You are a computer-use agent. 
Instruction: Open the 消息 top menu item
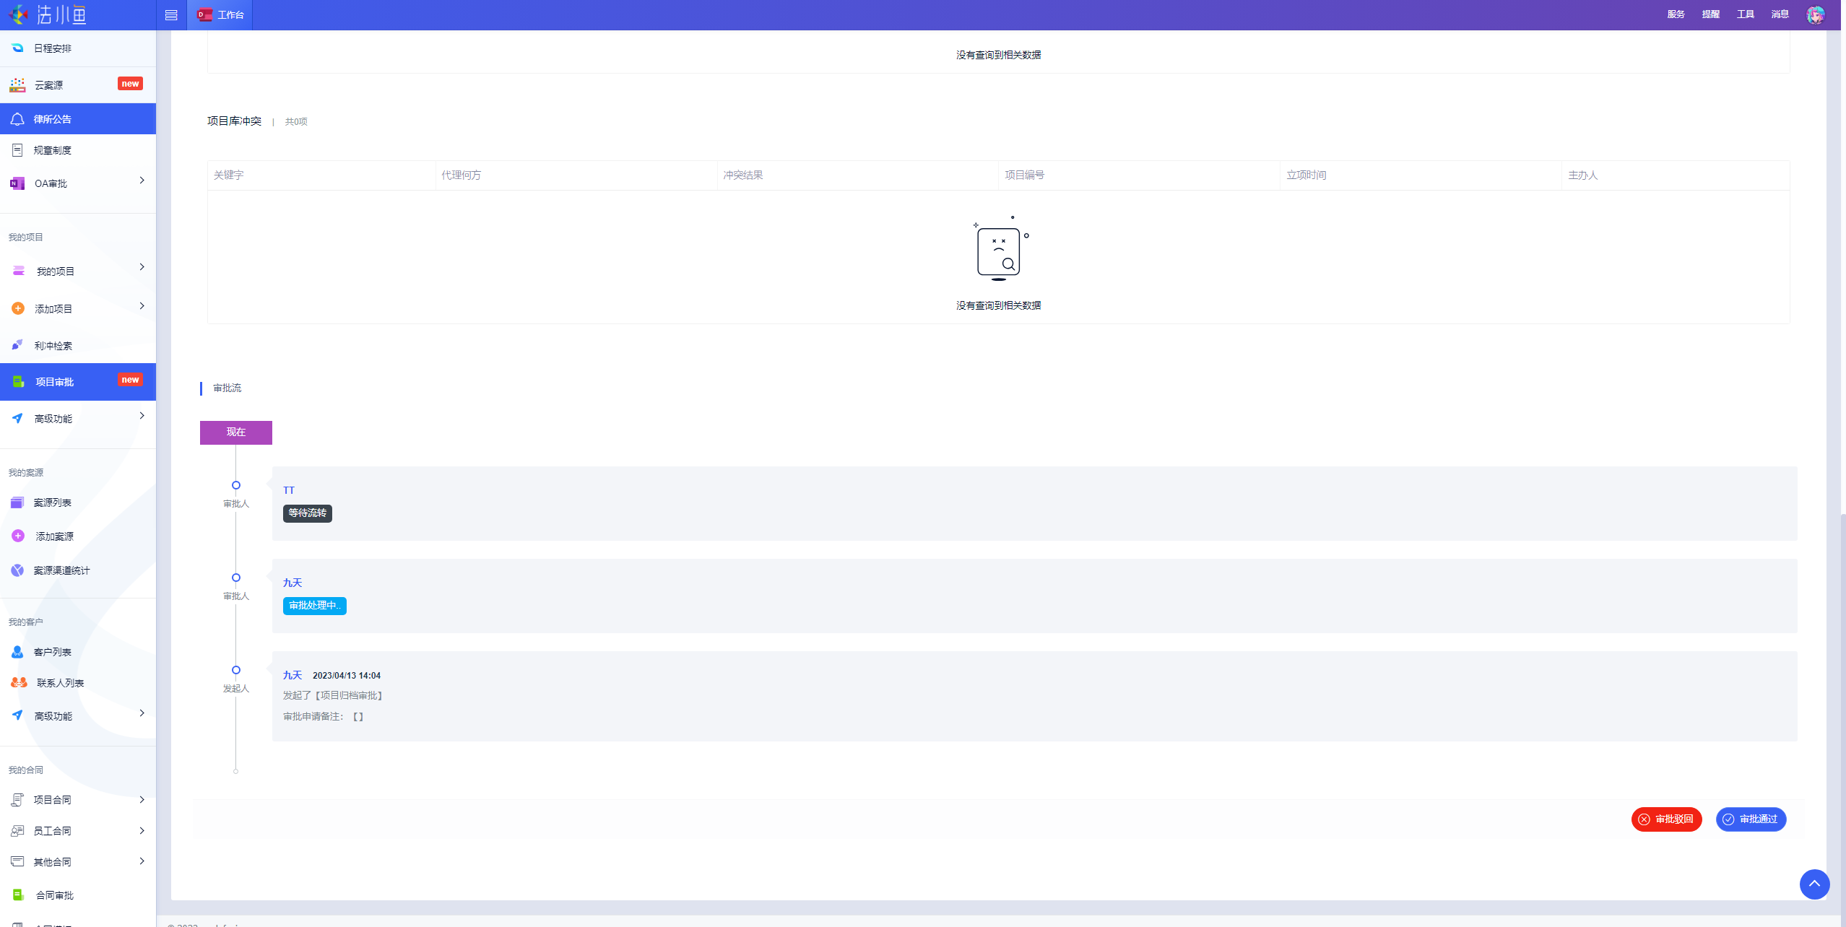(1780, 14)
